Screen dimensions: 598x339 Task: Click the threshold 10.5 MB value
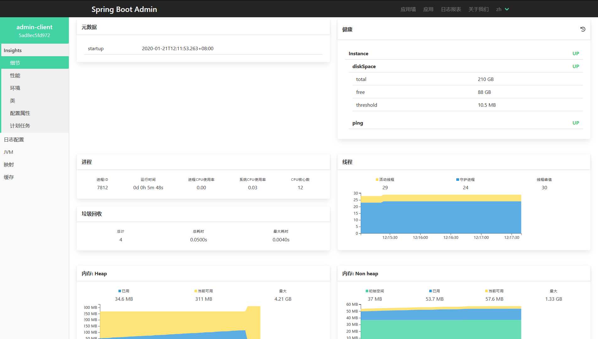[x=487, y=105]
